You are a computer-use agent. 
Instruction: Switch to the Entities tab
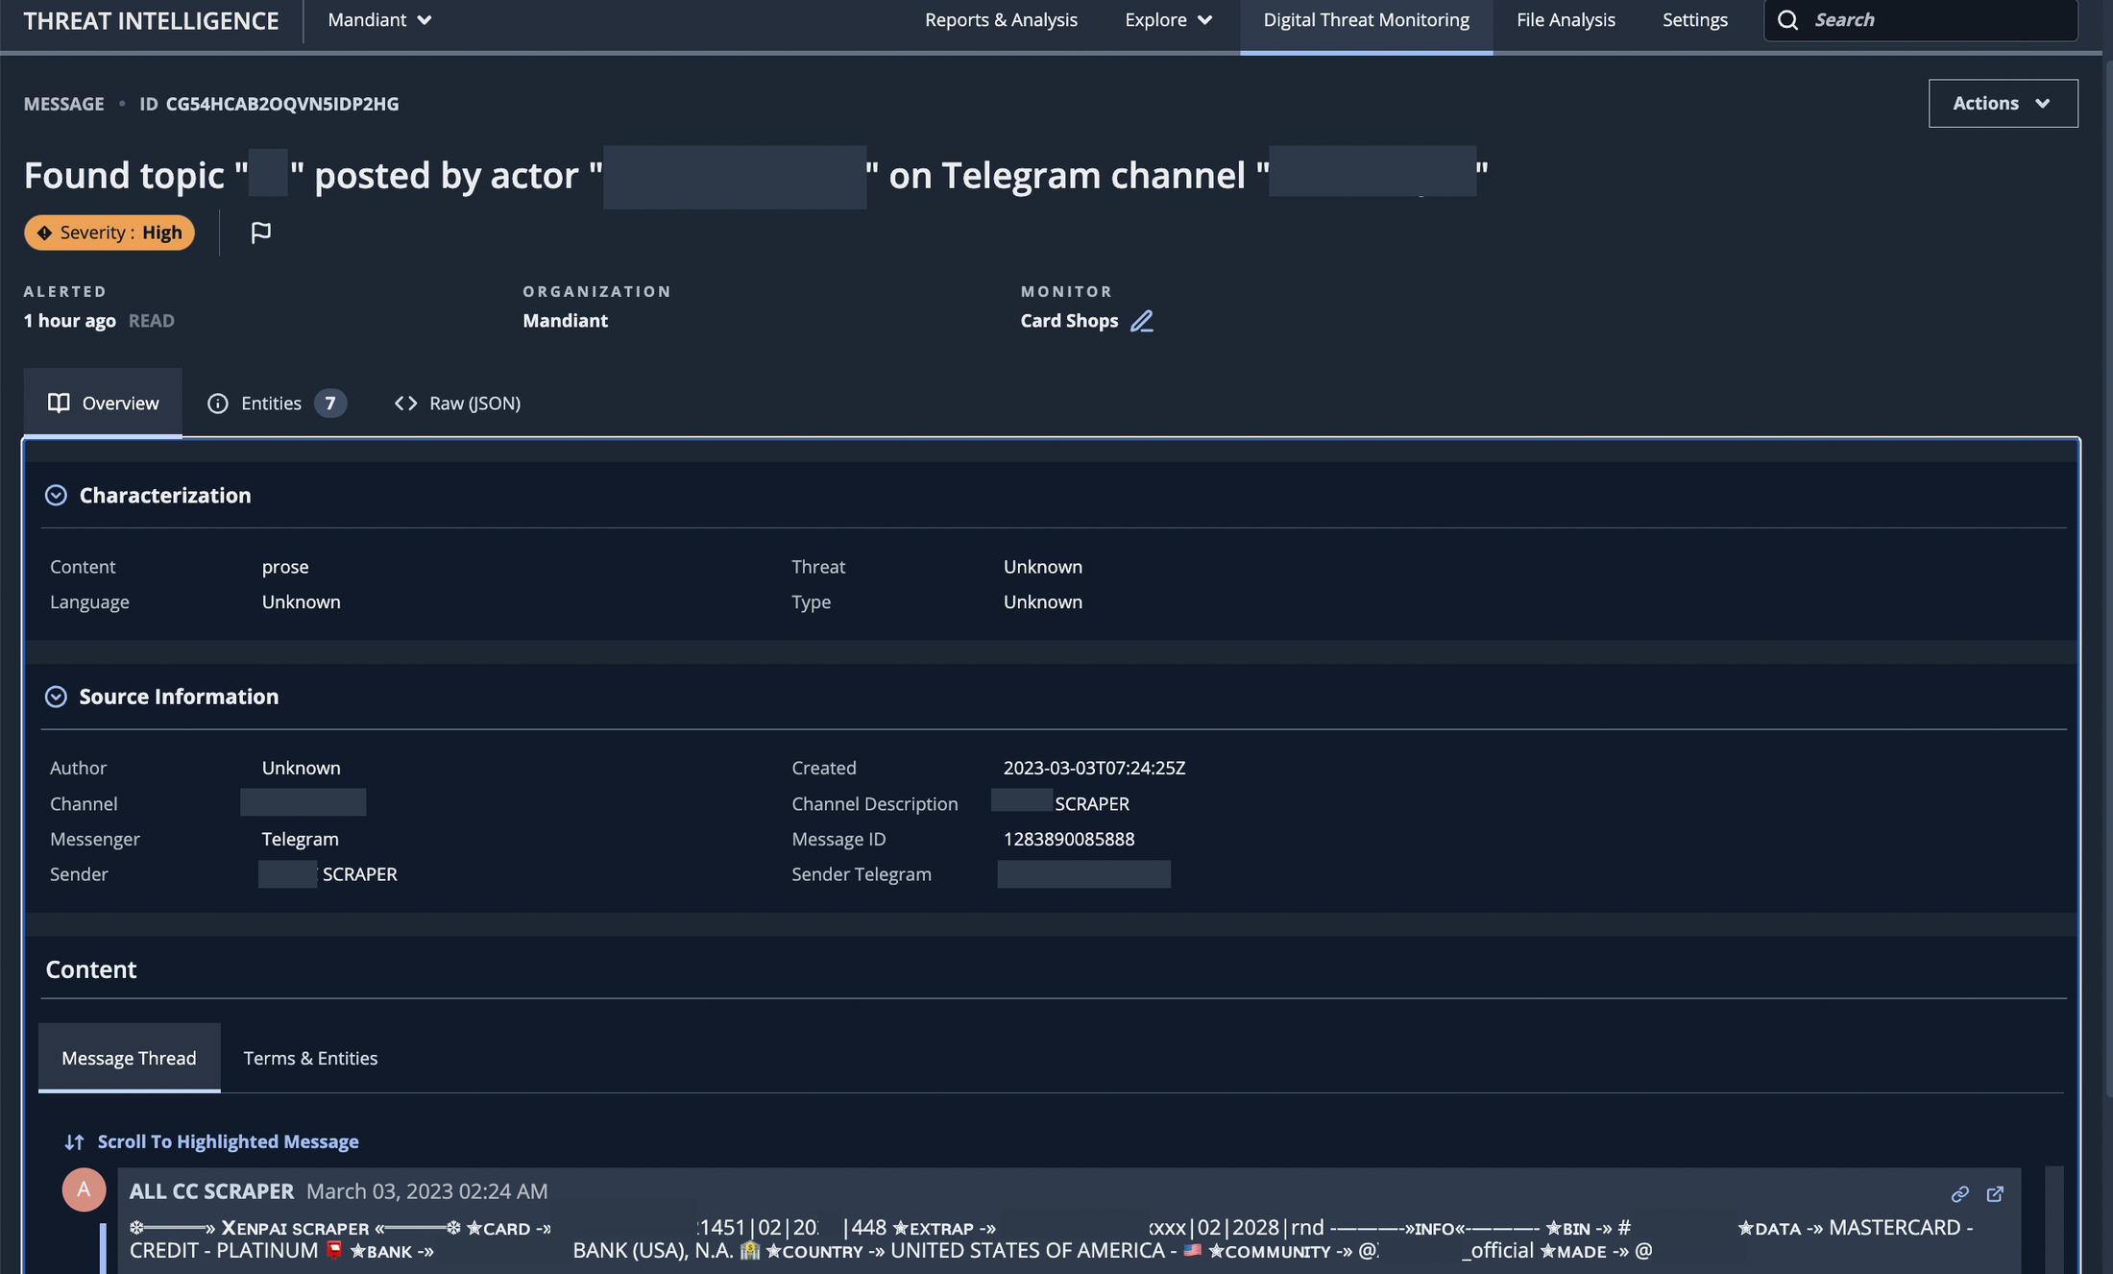click(271, 403)
